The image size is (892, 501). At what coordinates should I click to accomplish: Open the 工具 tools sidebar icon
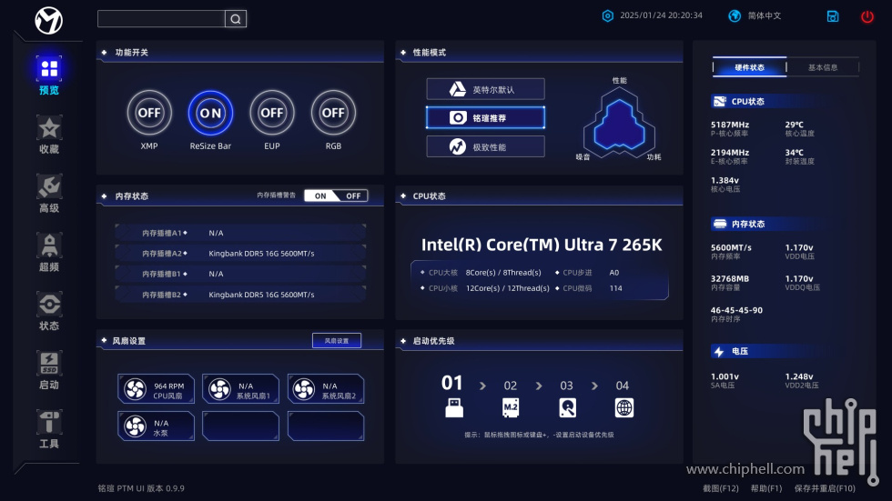tap(49, 423)
